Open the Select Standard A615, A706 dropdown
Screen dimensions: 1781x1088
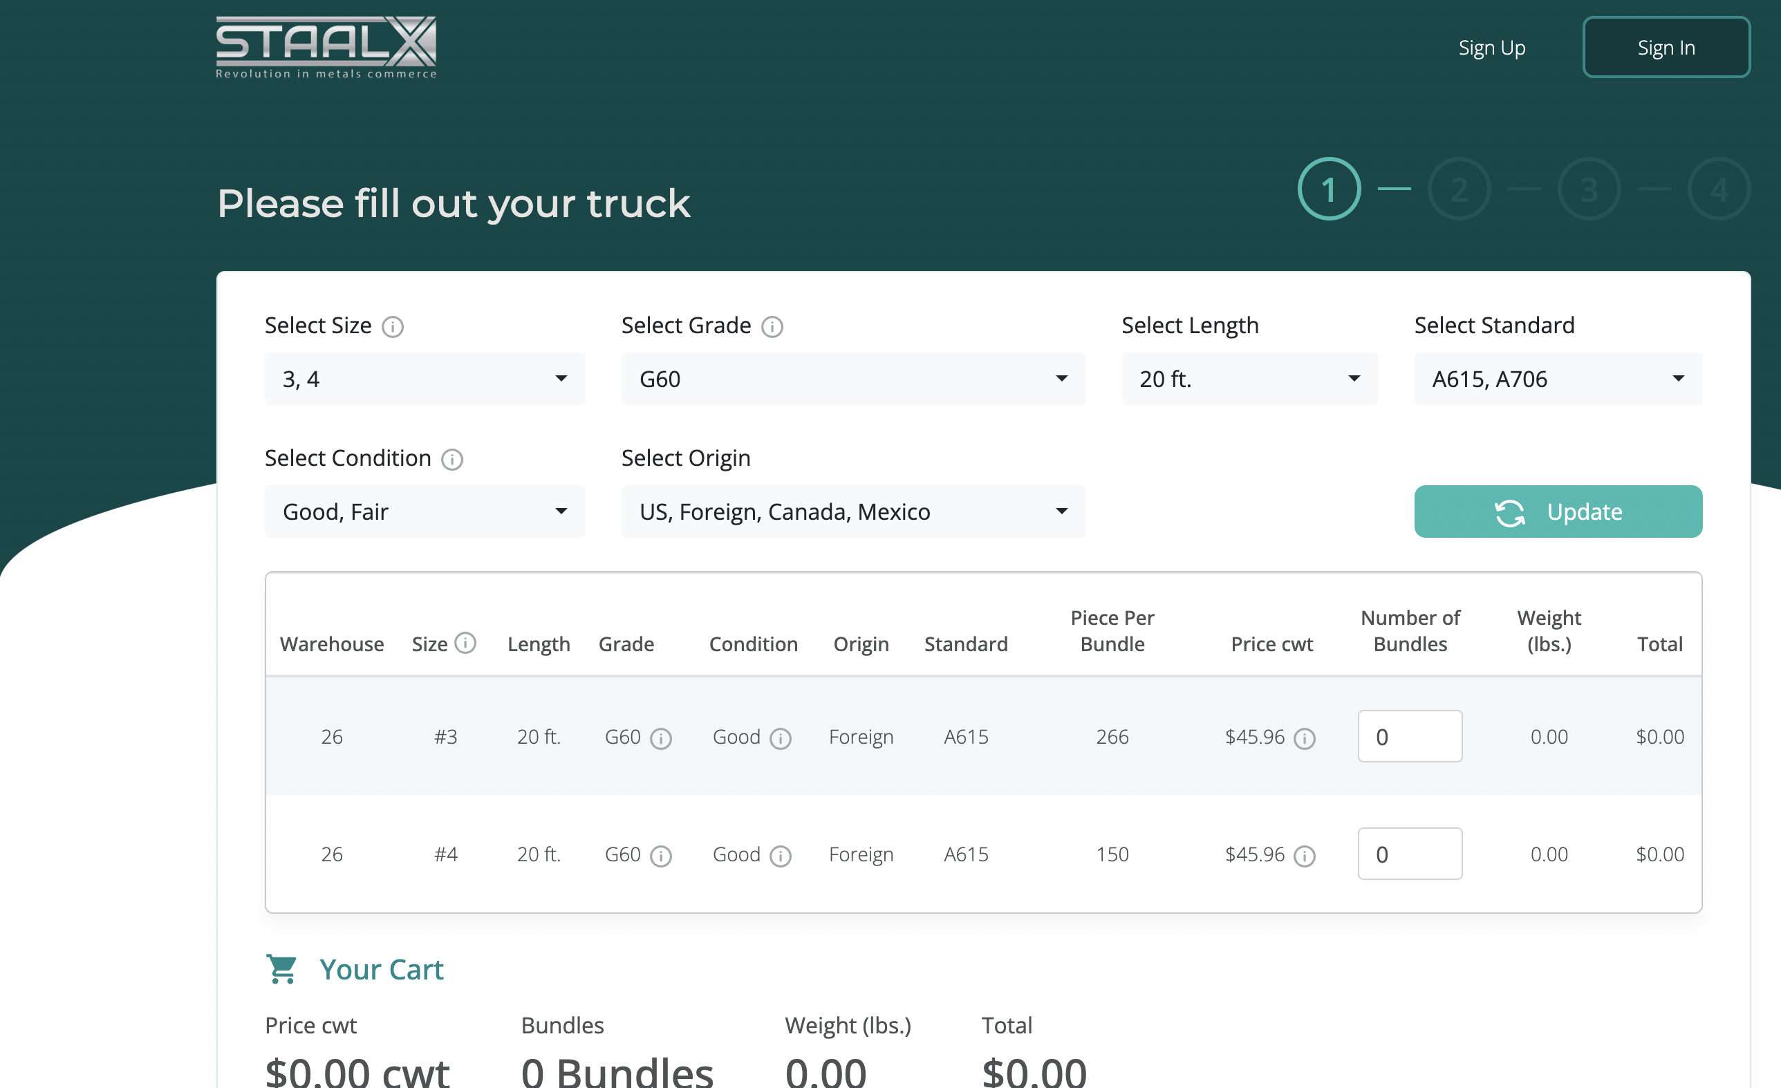point(1558,379)
